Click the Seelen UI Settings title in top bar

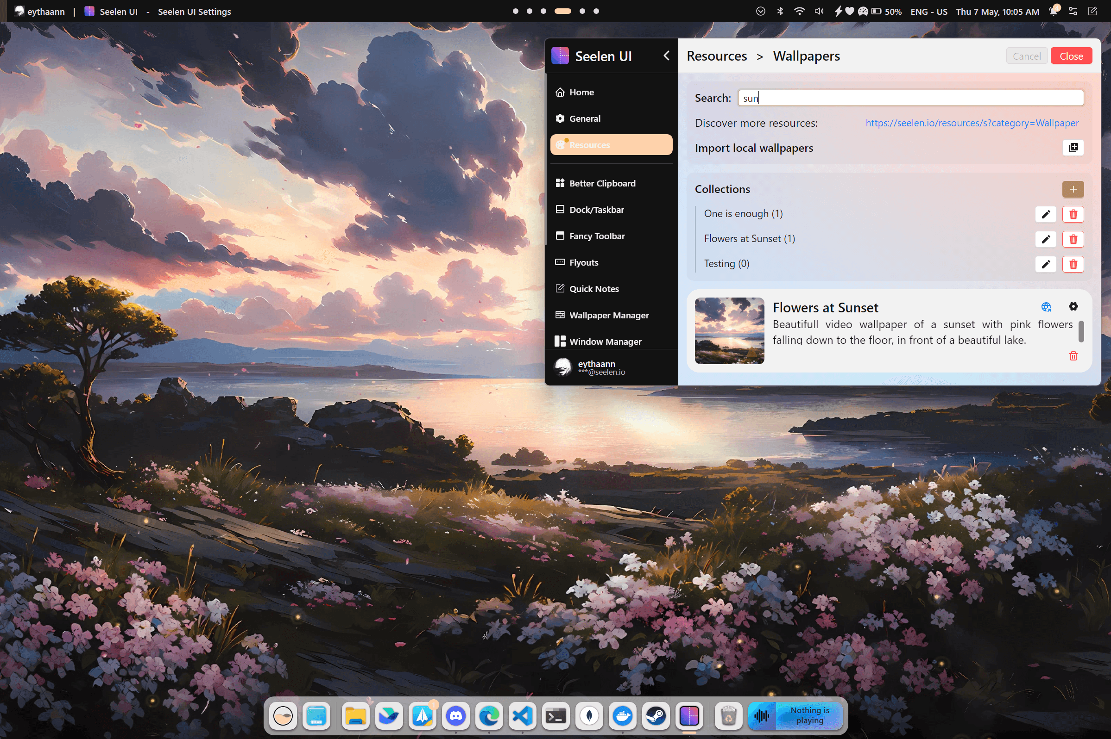(x=195, y=11)
